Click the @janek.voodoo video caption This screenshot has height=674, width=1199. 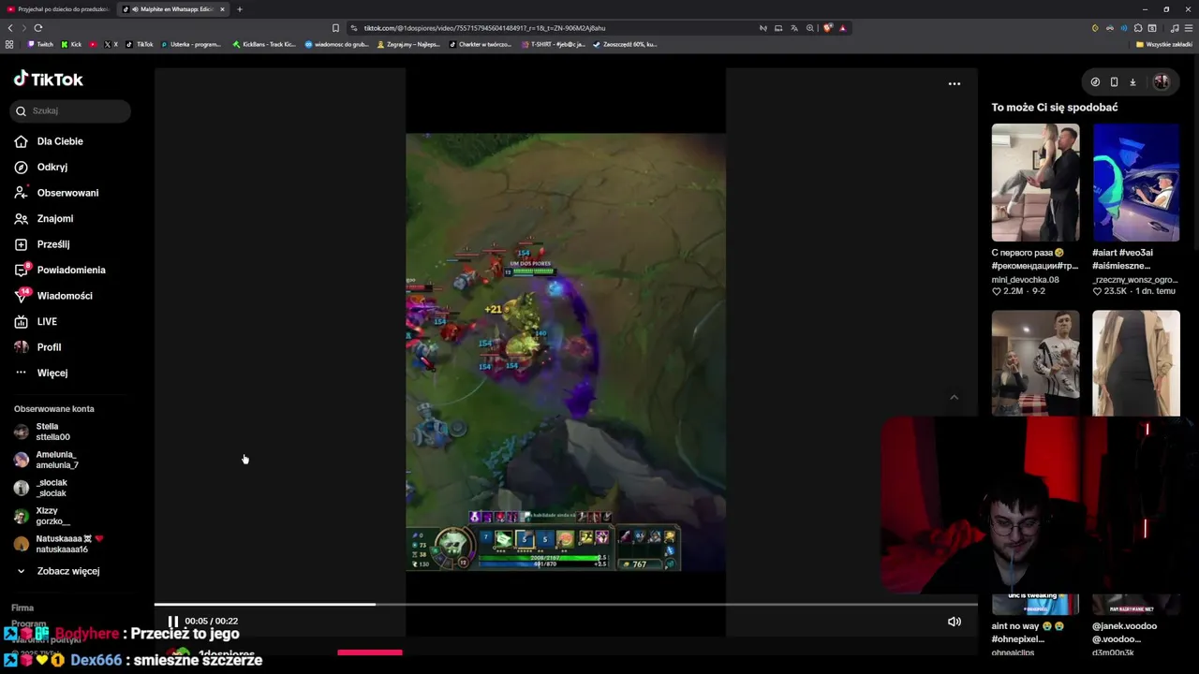(1124, 632)
